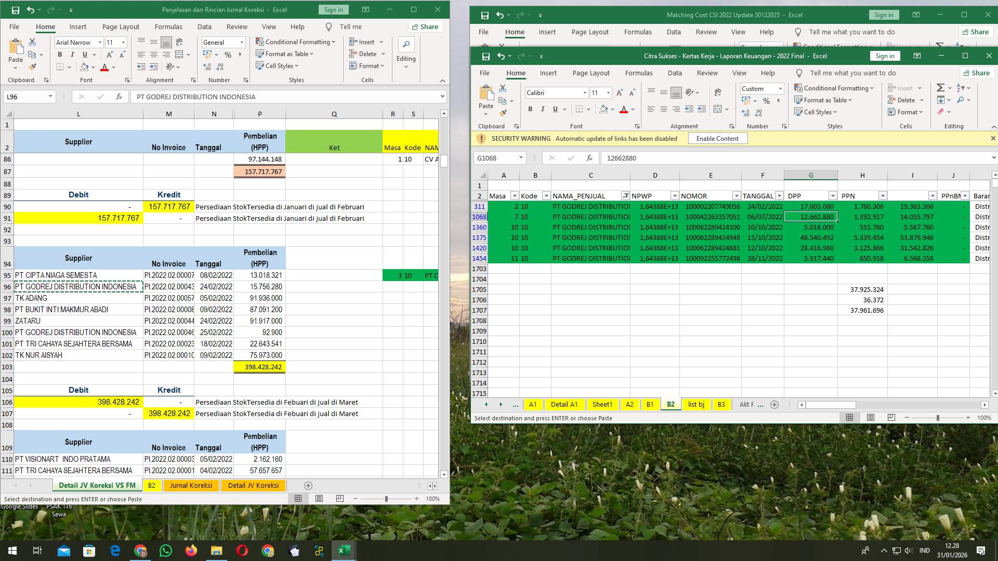The height and width of the screenshot is (561, 998).
Task: Apply Bold formatting in the Font group
Action: point(530,109)
